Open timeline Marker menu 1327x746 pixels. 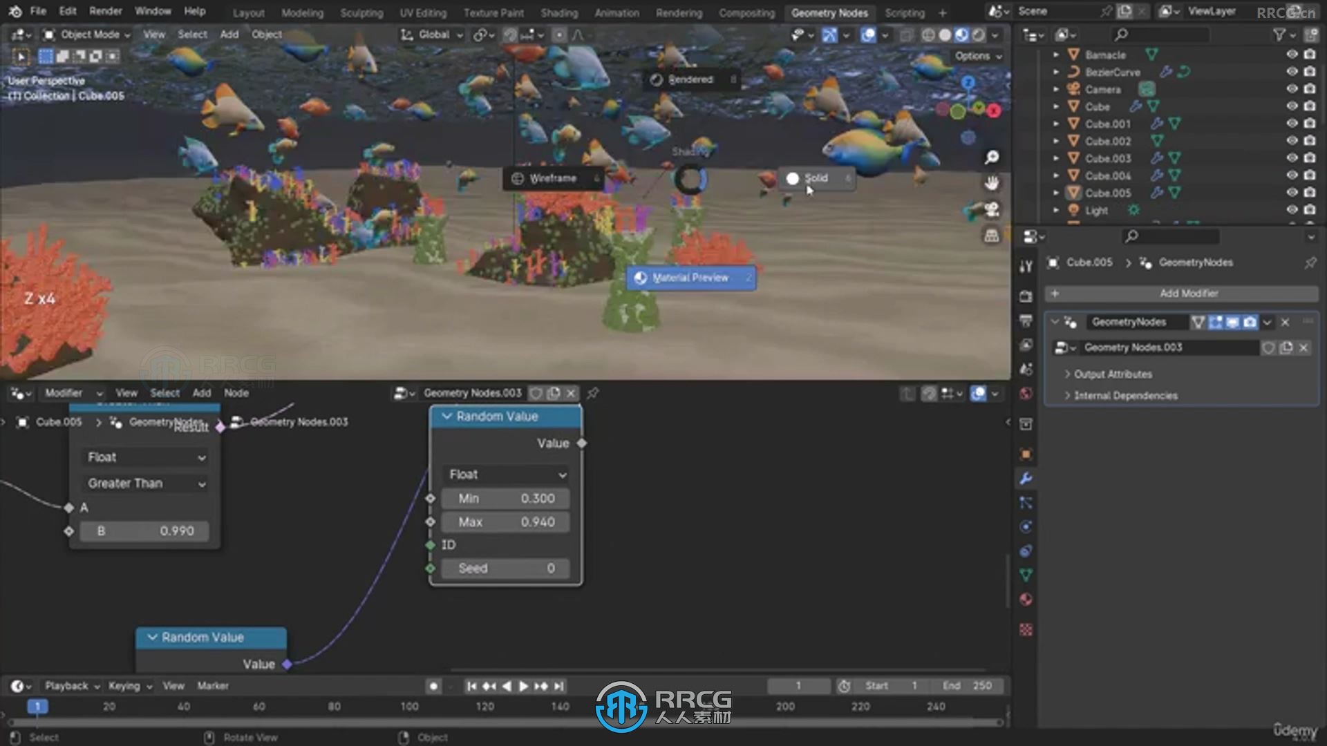click(x=213, y=686)
